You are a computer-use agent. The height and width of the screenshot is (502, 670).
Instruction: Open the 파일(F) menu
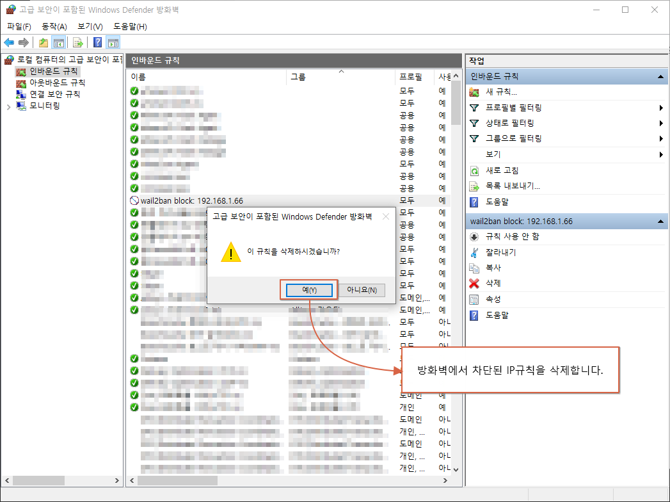click(19, 26)
